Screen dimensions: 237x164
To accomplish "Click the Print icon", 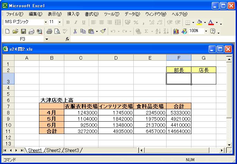I will click(x=49, y=31).
